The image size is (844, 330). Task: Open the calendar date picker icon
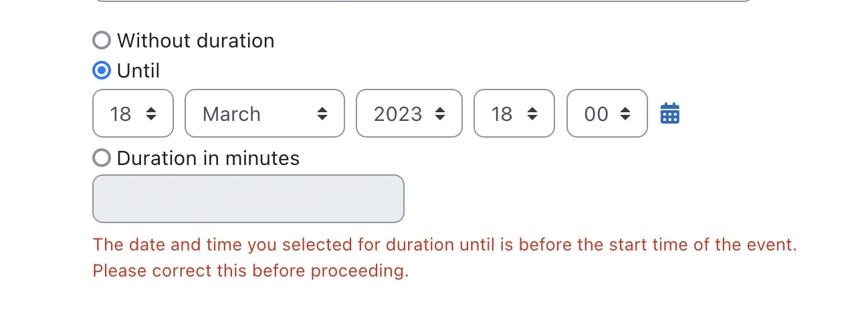(x=670, y=114)
